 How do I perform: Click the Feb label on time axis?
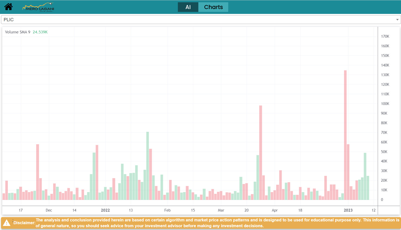tap(167, 210)
